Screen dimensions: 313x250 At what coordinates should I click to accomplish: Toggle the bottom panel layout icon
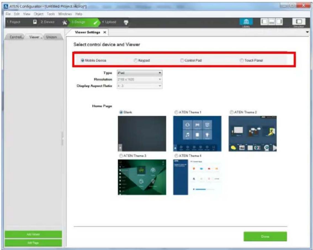tap(272, 21)
